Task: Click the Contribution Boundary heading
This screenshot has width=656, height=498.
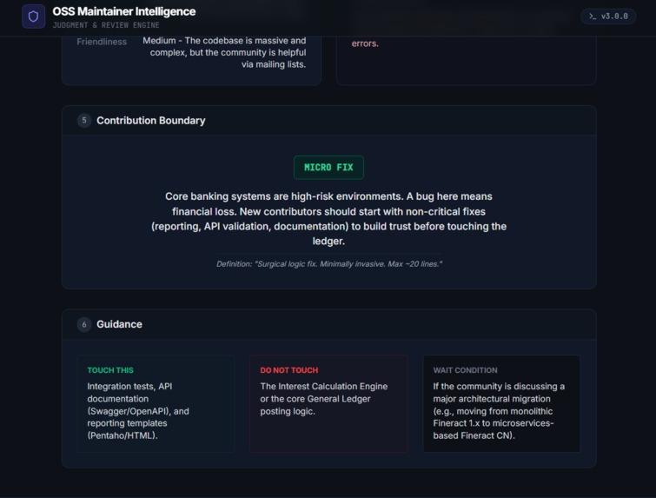Action: (151, 121)
